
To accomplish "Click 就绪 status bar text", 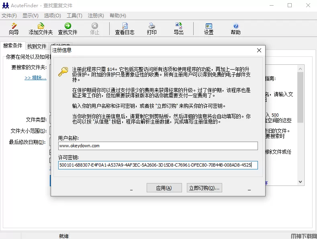I will pos(64,236).
